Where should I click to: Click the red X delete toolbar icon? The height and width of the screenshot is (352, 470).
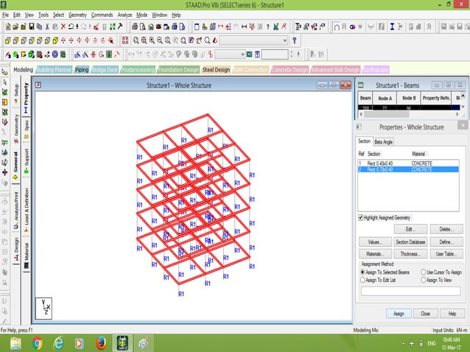(63, 27)
